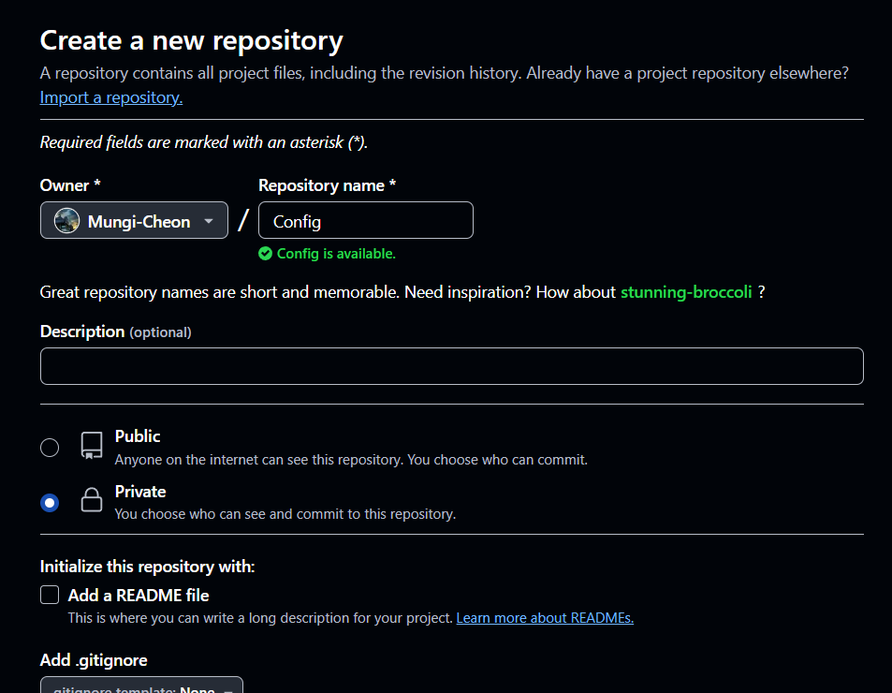Click the 'Owner *' label
892x693 pixels.
pyautogui.click(x=70, y=185)
